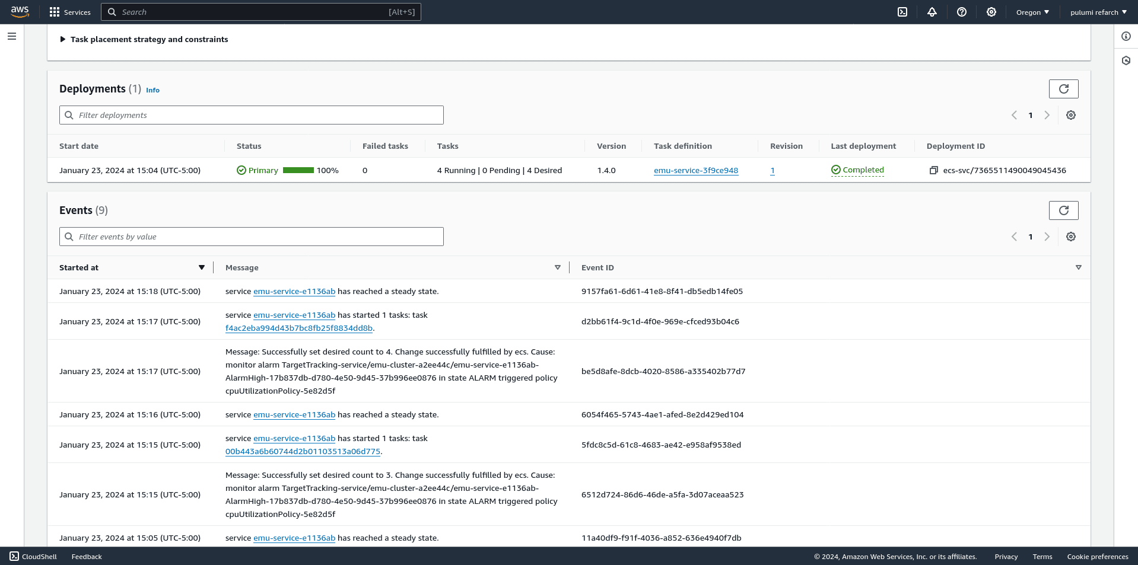
Task: Open the AWS help question mark menu
Action: pos(961,12)
